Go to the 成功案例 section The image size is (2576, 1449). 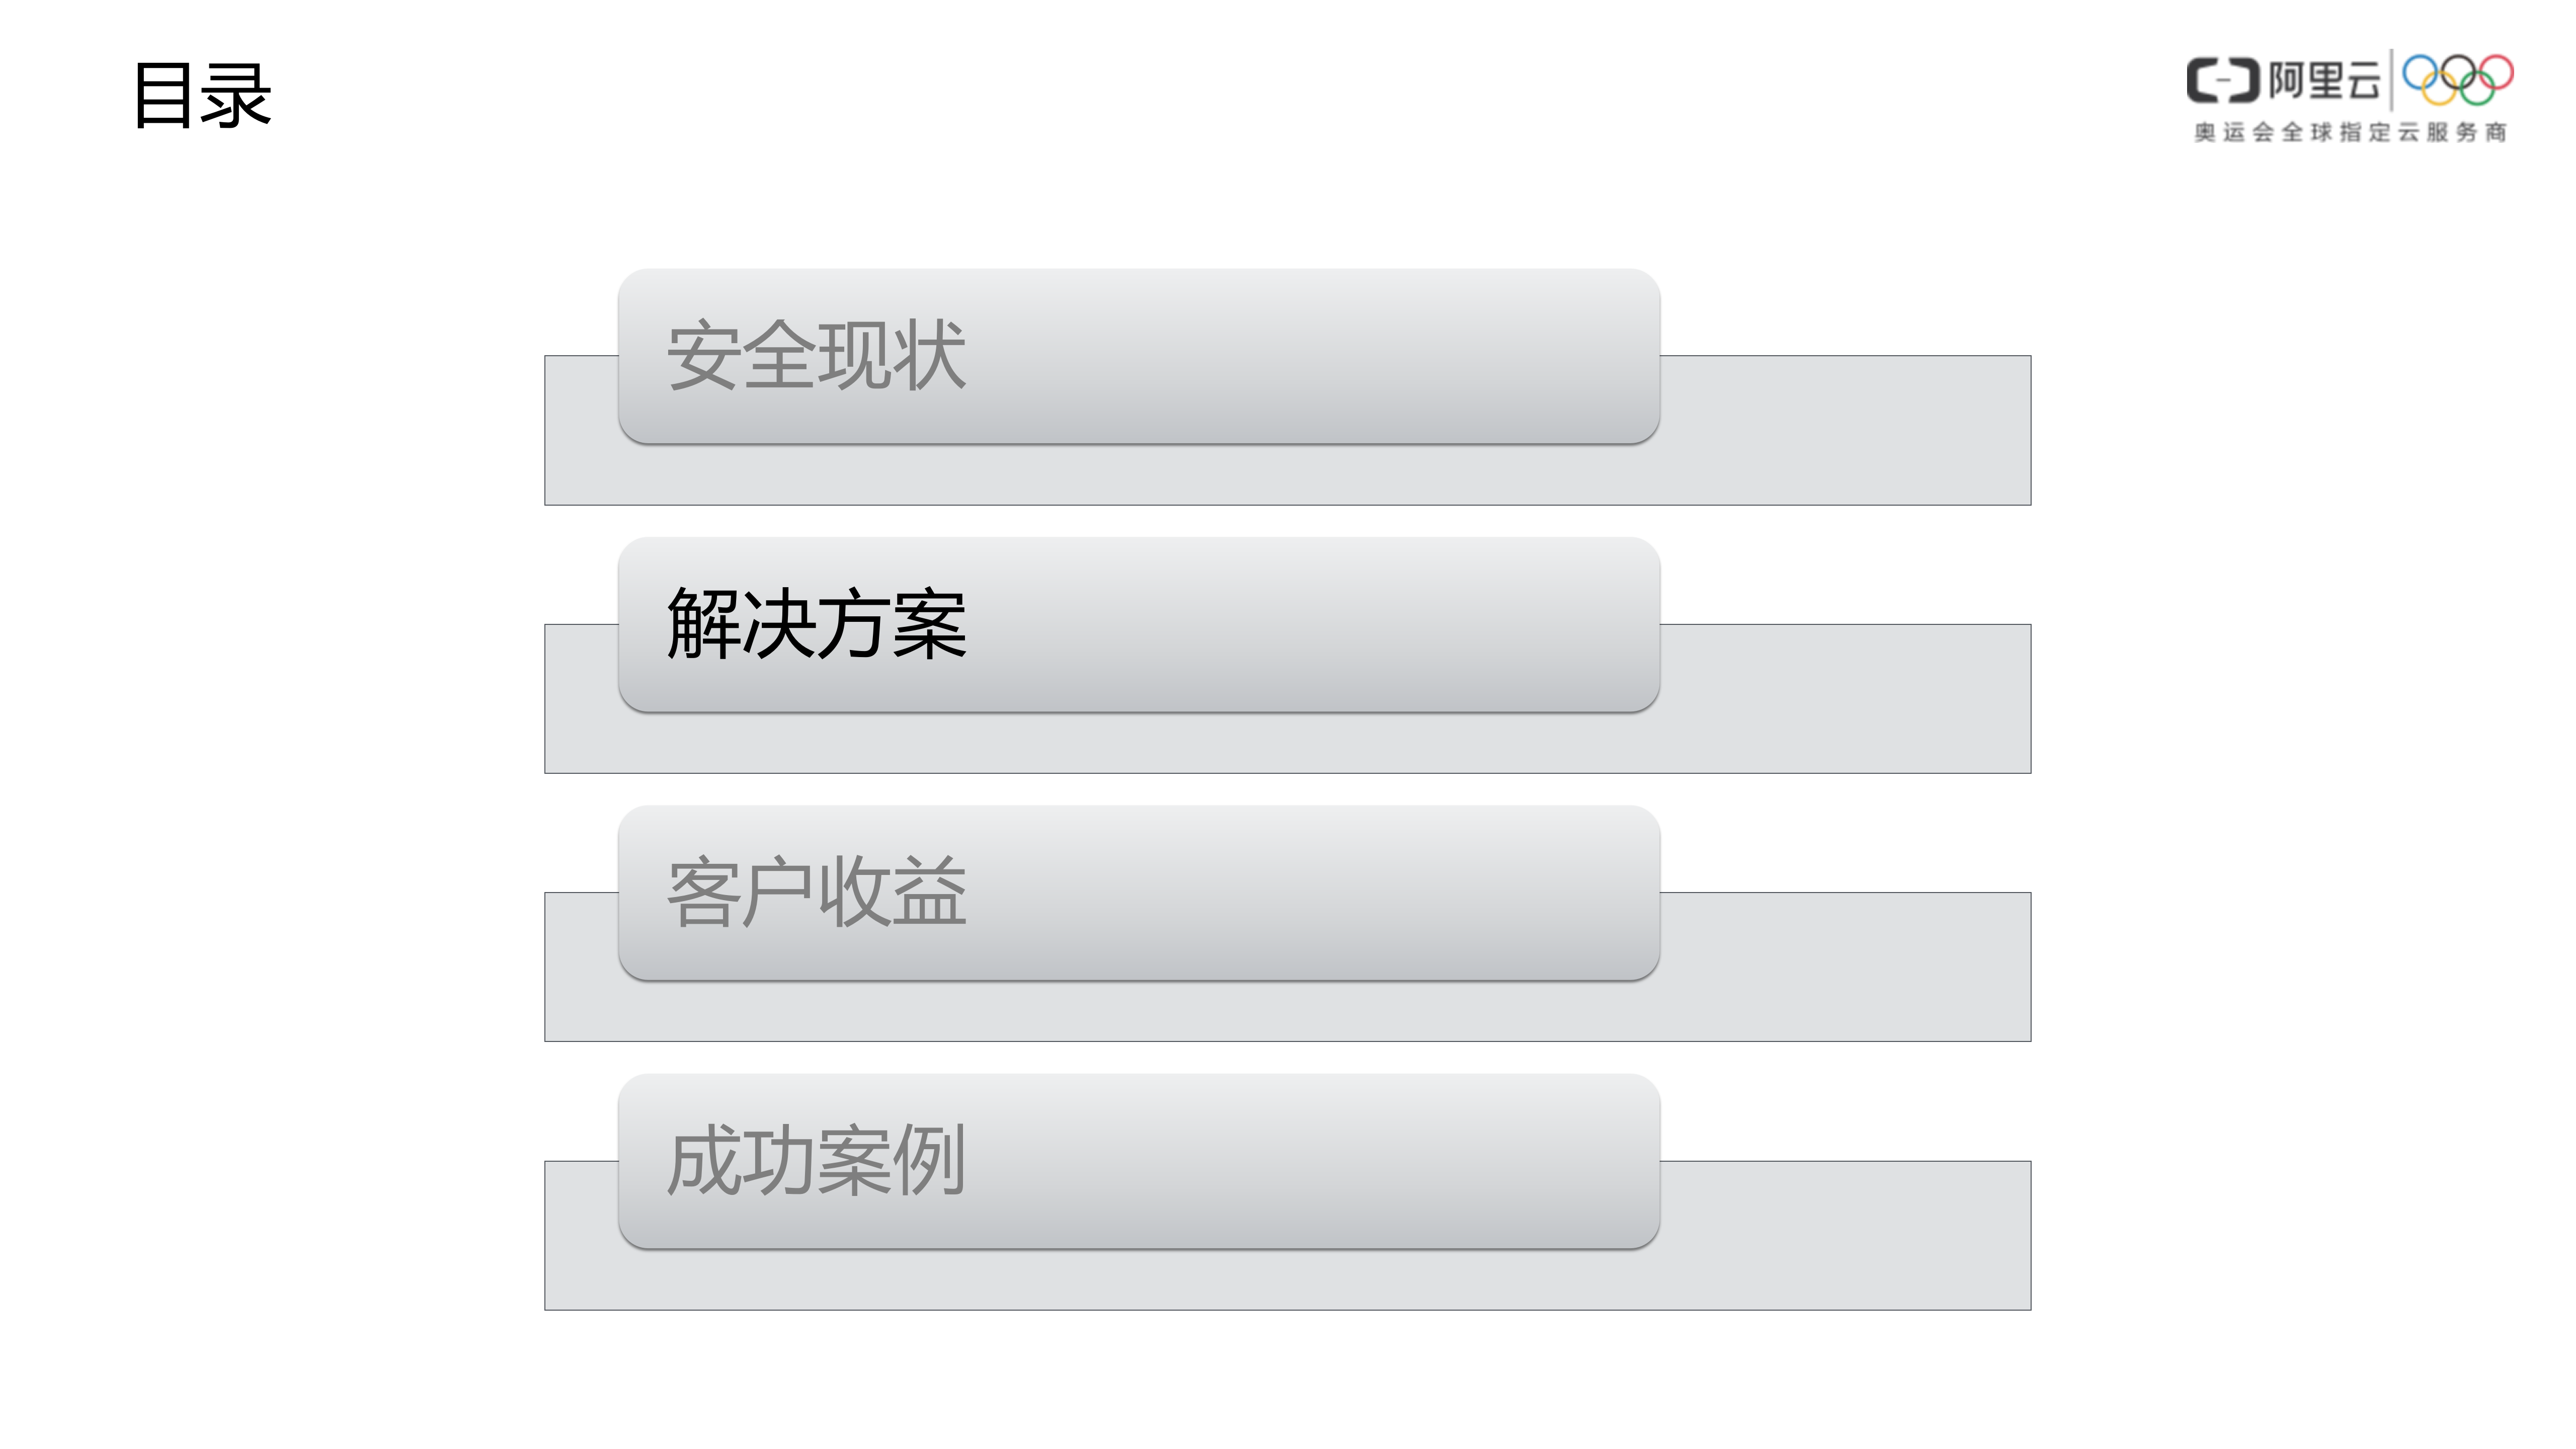pos(1138,1161)
